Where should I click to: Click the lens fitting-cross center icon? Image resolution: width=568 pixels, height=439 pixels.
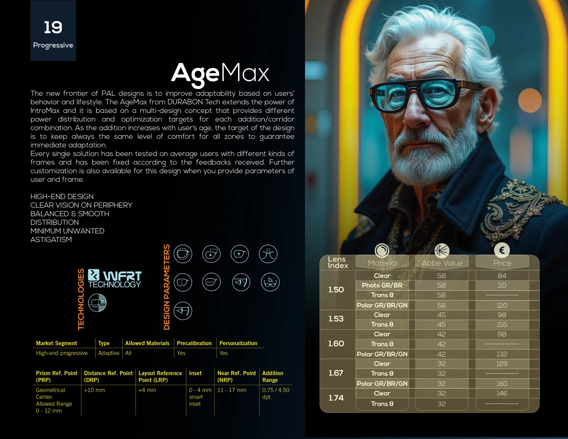[x=240, y=254]
